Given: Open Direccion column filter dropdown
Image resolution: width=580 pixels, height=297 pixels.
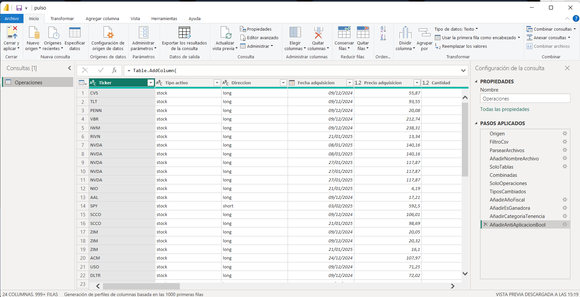Looking at the screenshot, I should pos(283,83).
